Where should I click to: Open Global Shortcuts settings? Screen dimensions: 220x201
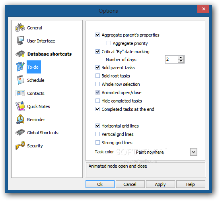43,133
